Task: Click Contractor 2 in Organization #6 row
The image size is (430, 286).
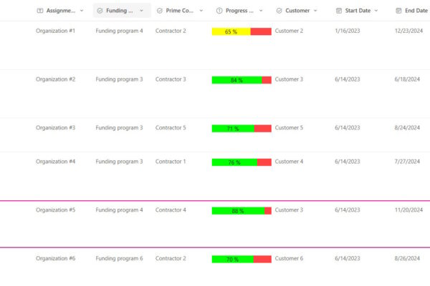Action: (171, 259)
